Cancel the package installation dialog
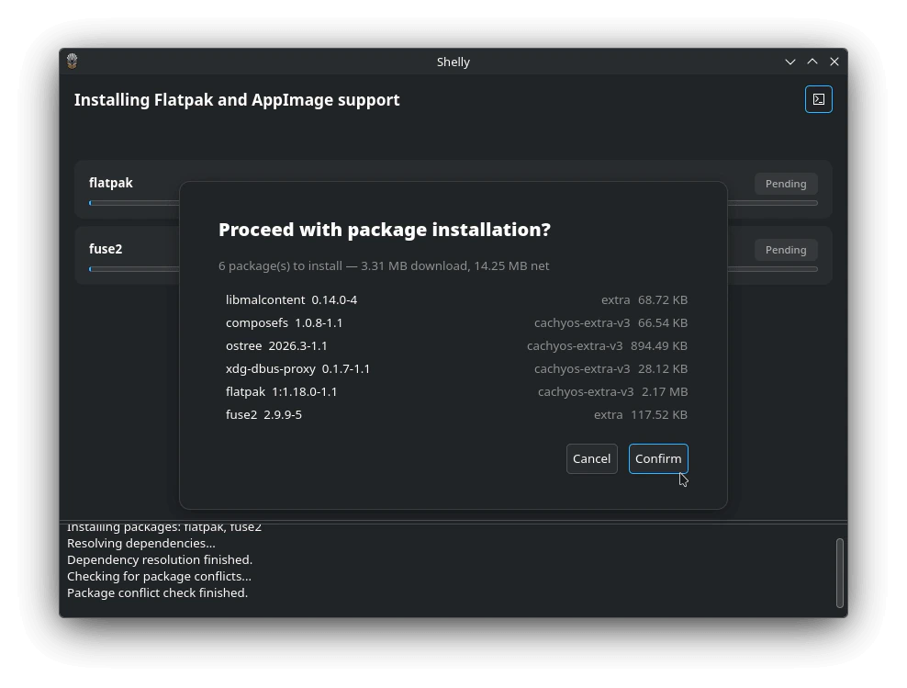The width and height of the screenshot is (907, 688). click(x=591, y=458)
